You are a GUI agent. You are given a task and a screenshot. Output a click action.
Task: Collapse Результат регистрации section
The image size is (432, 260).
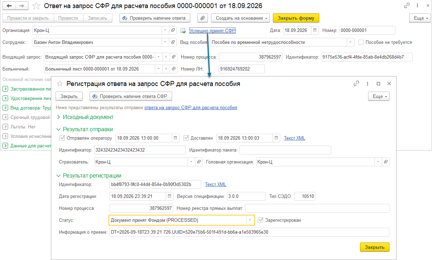click(x=89, y=175)
